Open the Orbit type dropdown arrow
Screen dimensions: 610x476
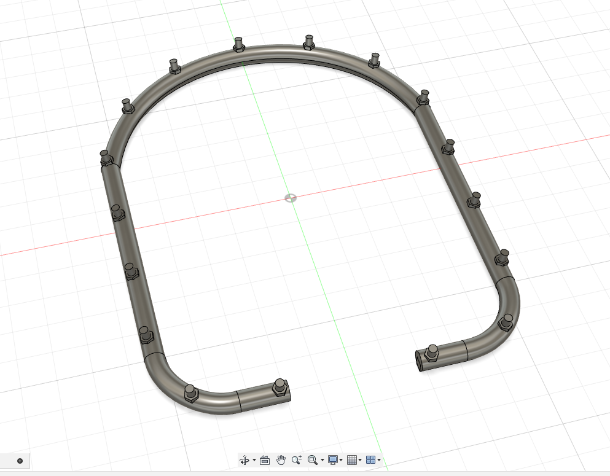click(x=254, y=460)
